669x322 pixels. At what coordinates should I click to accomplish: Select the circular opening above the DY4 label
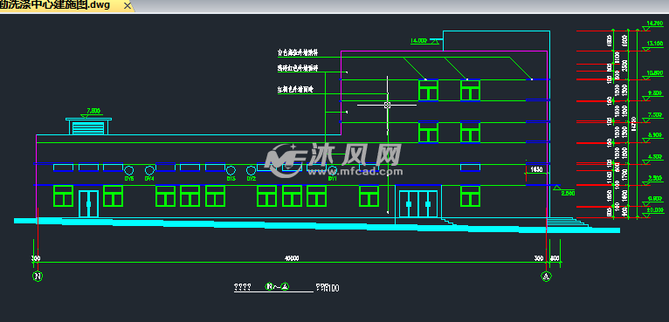click(x=148, y=170)
